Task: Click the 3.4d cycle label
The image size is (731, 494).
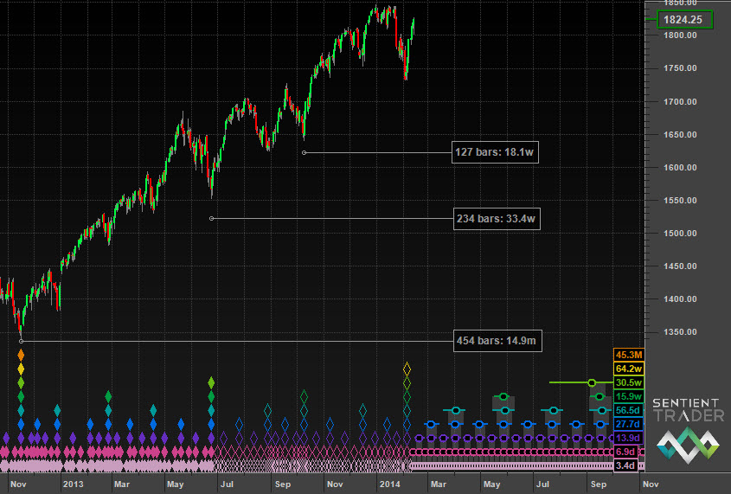Action: [x=625, y=465]
